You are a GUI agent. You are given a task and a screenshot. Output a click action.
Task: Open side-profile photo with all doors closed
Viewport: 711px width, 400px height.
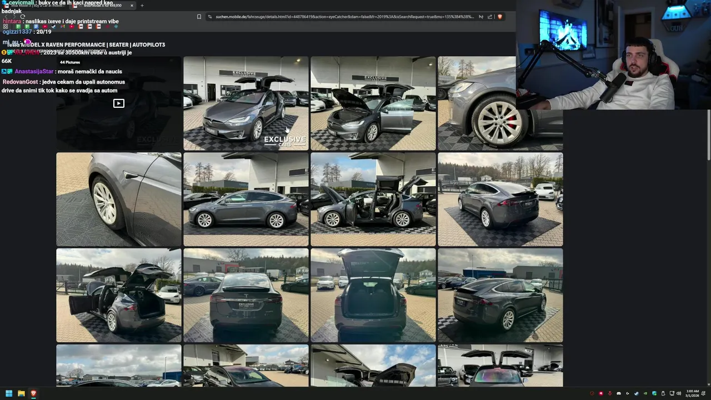(x=246, y=199)
